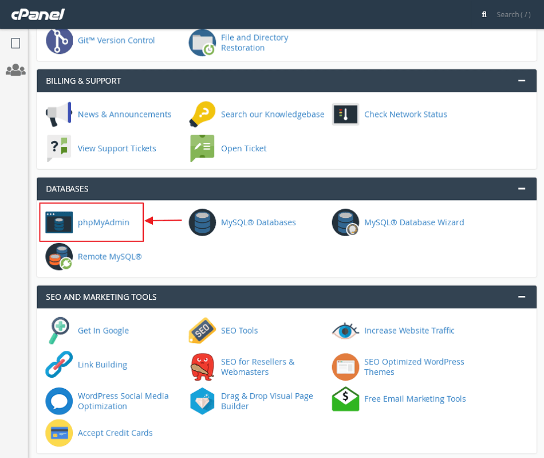The image size is (544, 458).
Task: Open the View Support Tickets icon
Action: tap(59, 148)
